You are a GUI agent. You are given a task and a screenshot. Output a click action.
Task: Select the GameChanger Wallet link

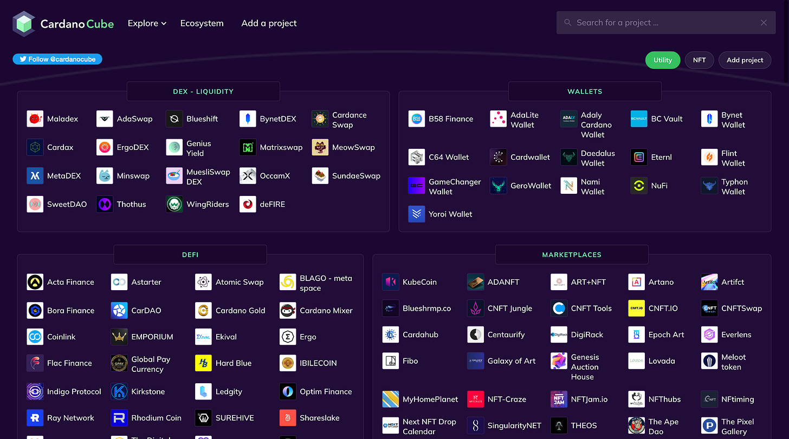pos(455,187)
